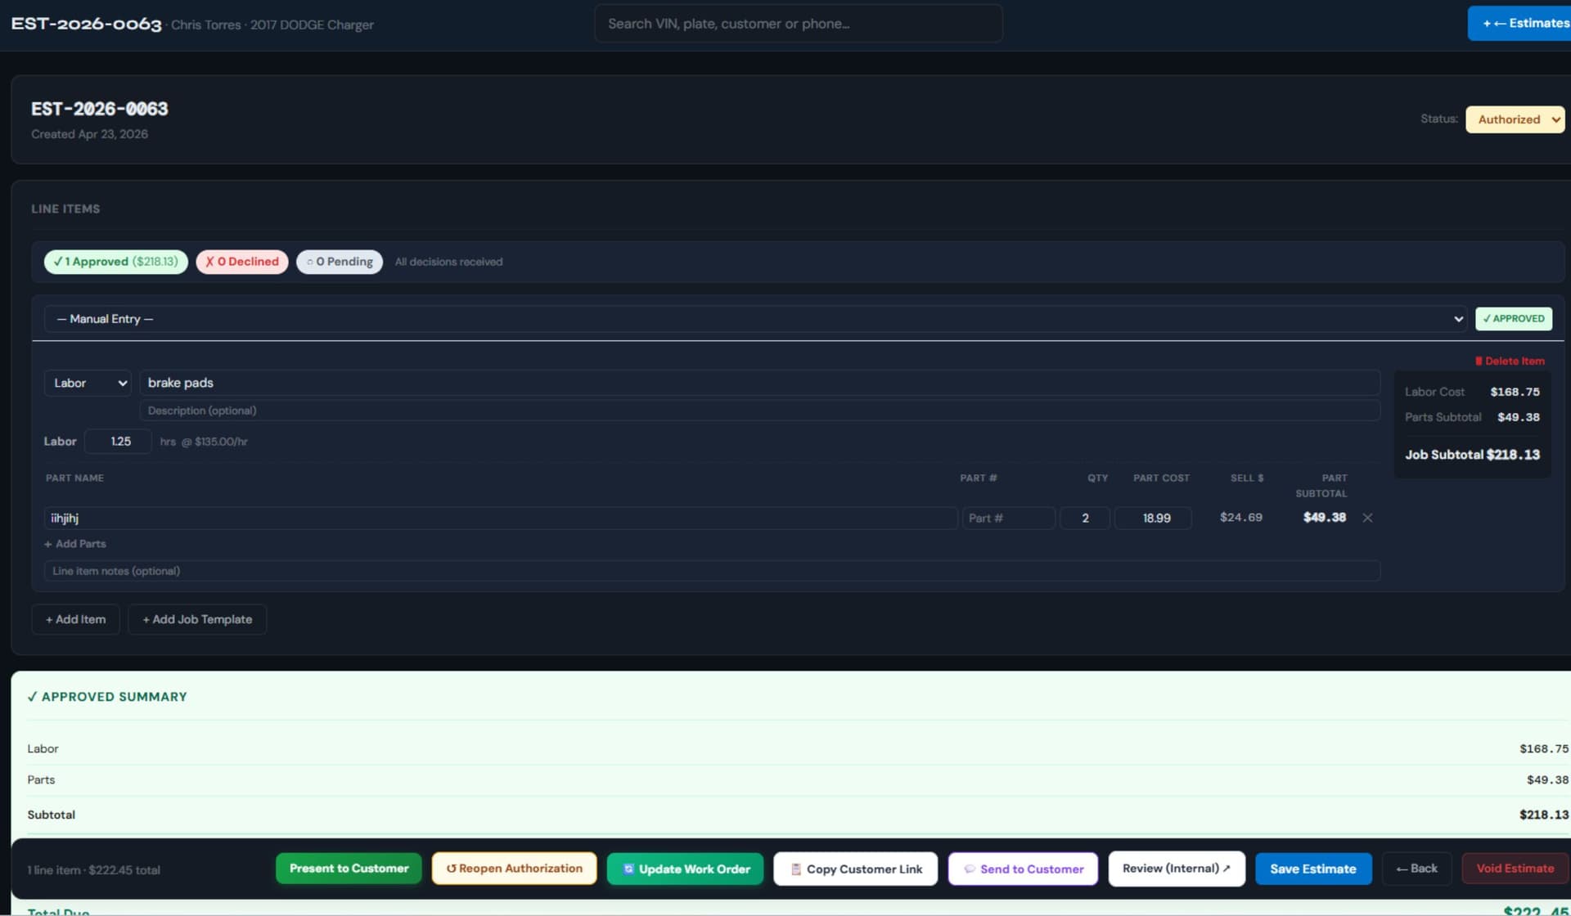This screenshot has height=916, width=1571.
Task: Click Present to Customer button
Action: point(349,869)
